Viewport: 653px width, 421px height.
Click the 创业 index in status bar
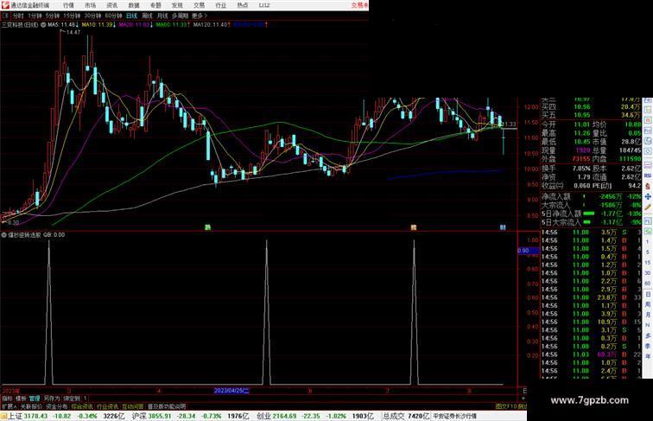pos(264,416)
